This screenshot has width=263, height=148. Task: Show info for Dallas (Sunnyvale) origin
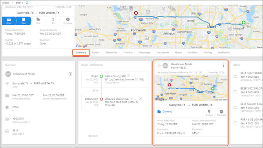coord(128,76)
